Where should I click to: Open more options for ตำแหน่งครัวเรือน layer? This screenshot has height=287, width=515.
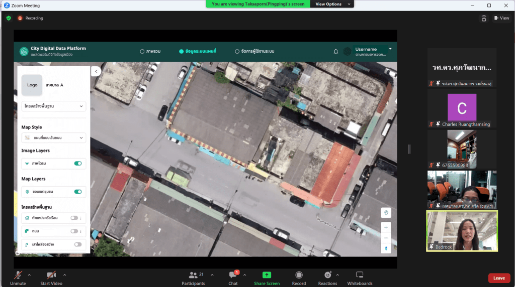(x=81, y=218)
